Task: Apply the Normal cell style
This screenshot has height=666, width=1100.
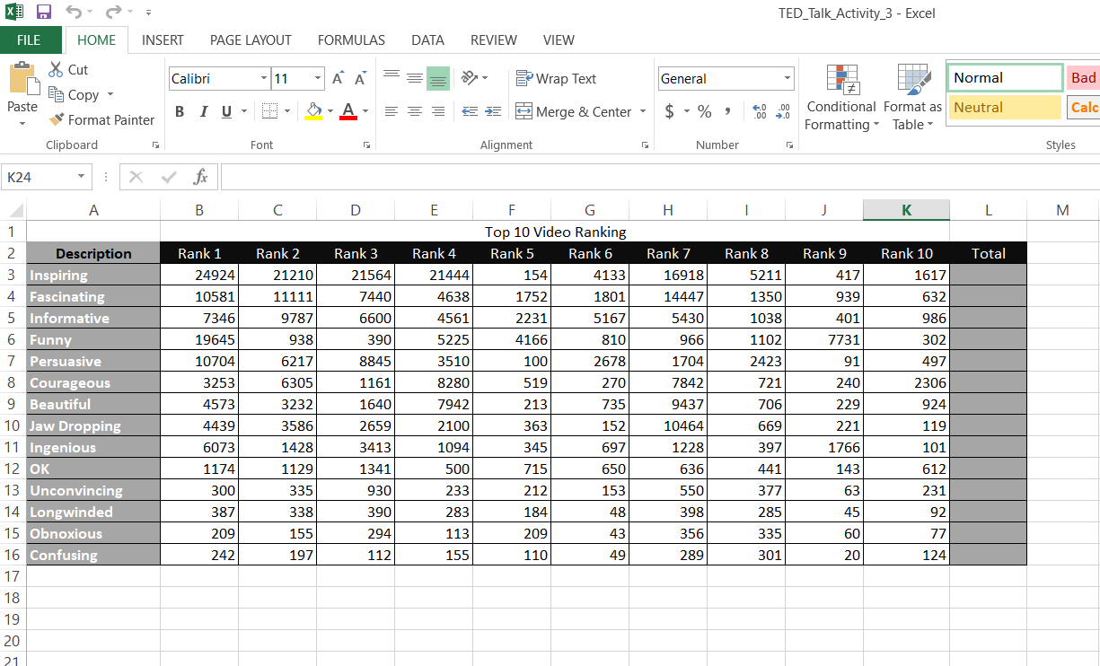Action: click(1005, 78)
